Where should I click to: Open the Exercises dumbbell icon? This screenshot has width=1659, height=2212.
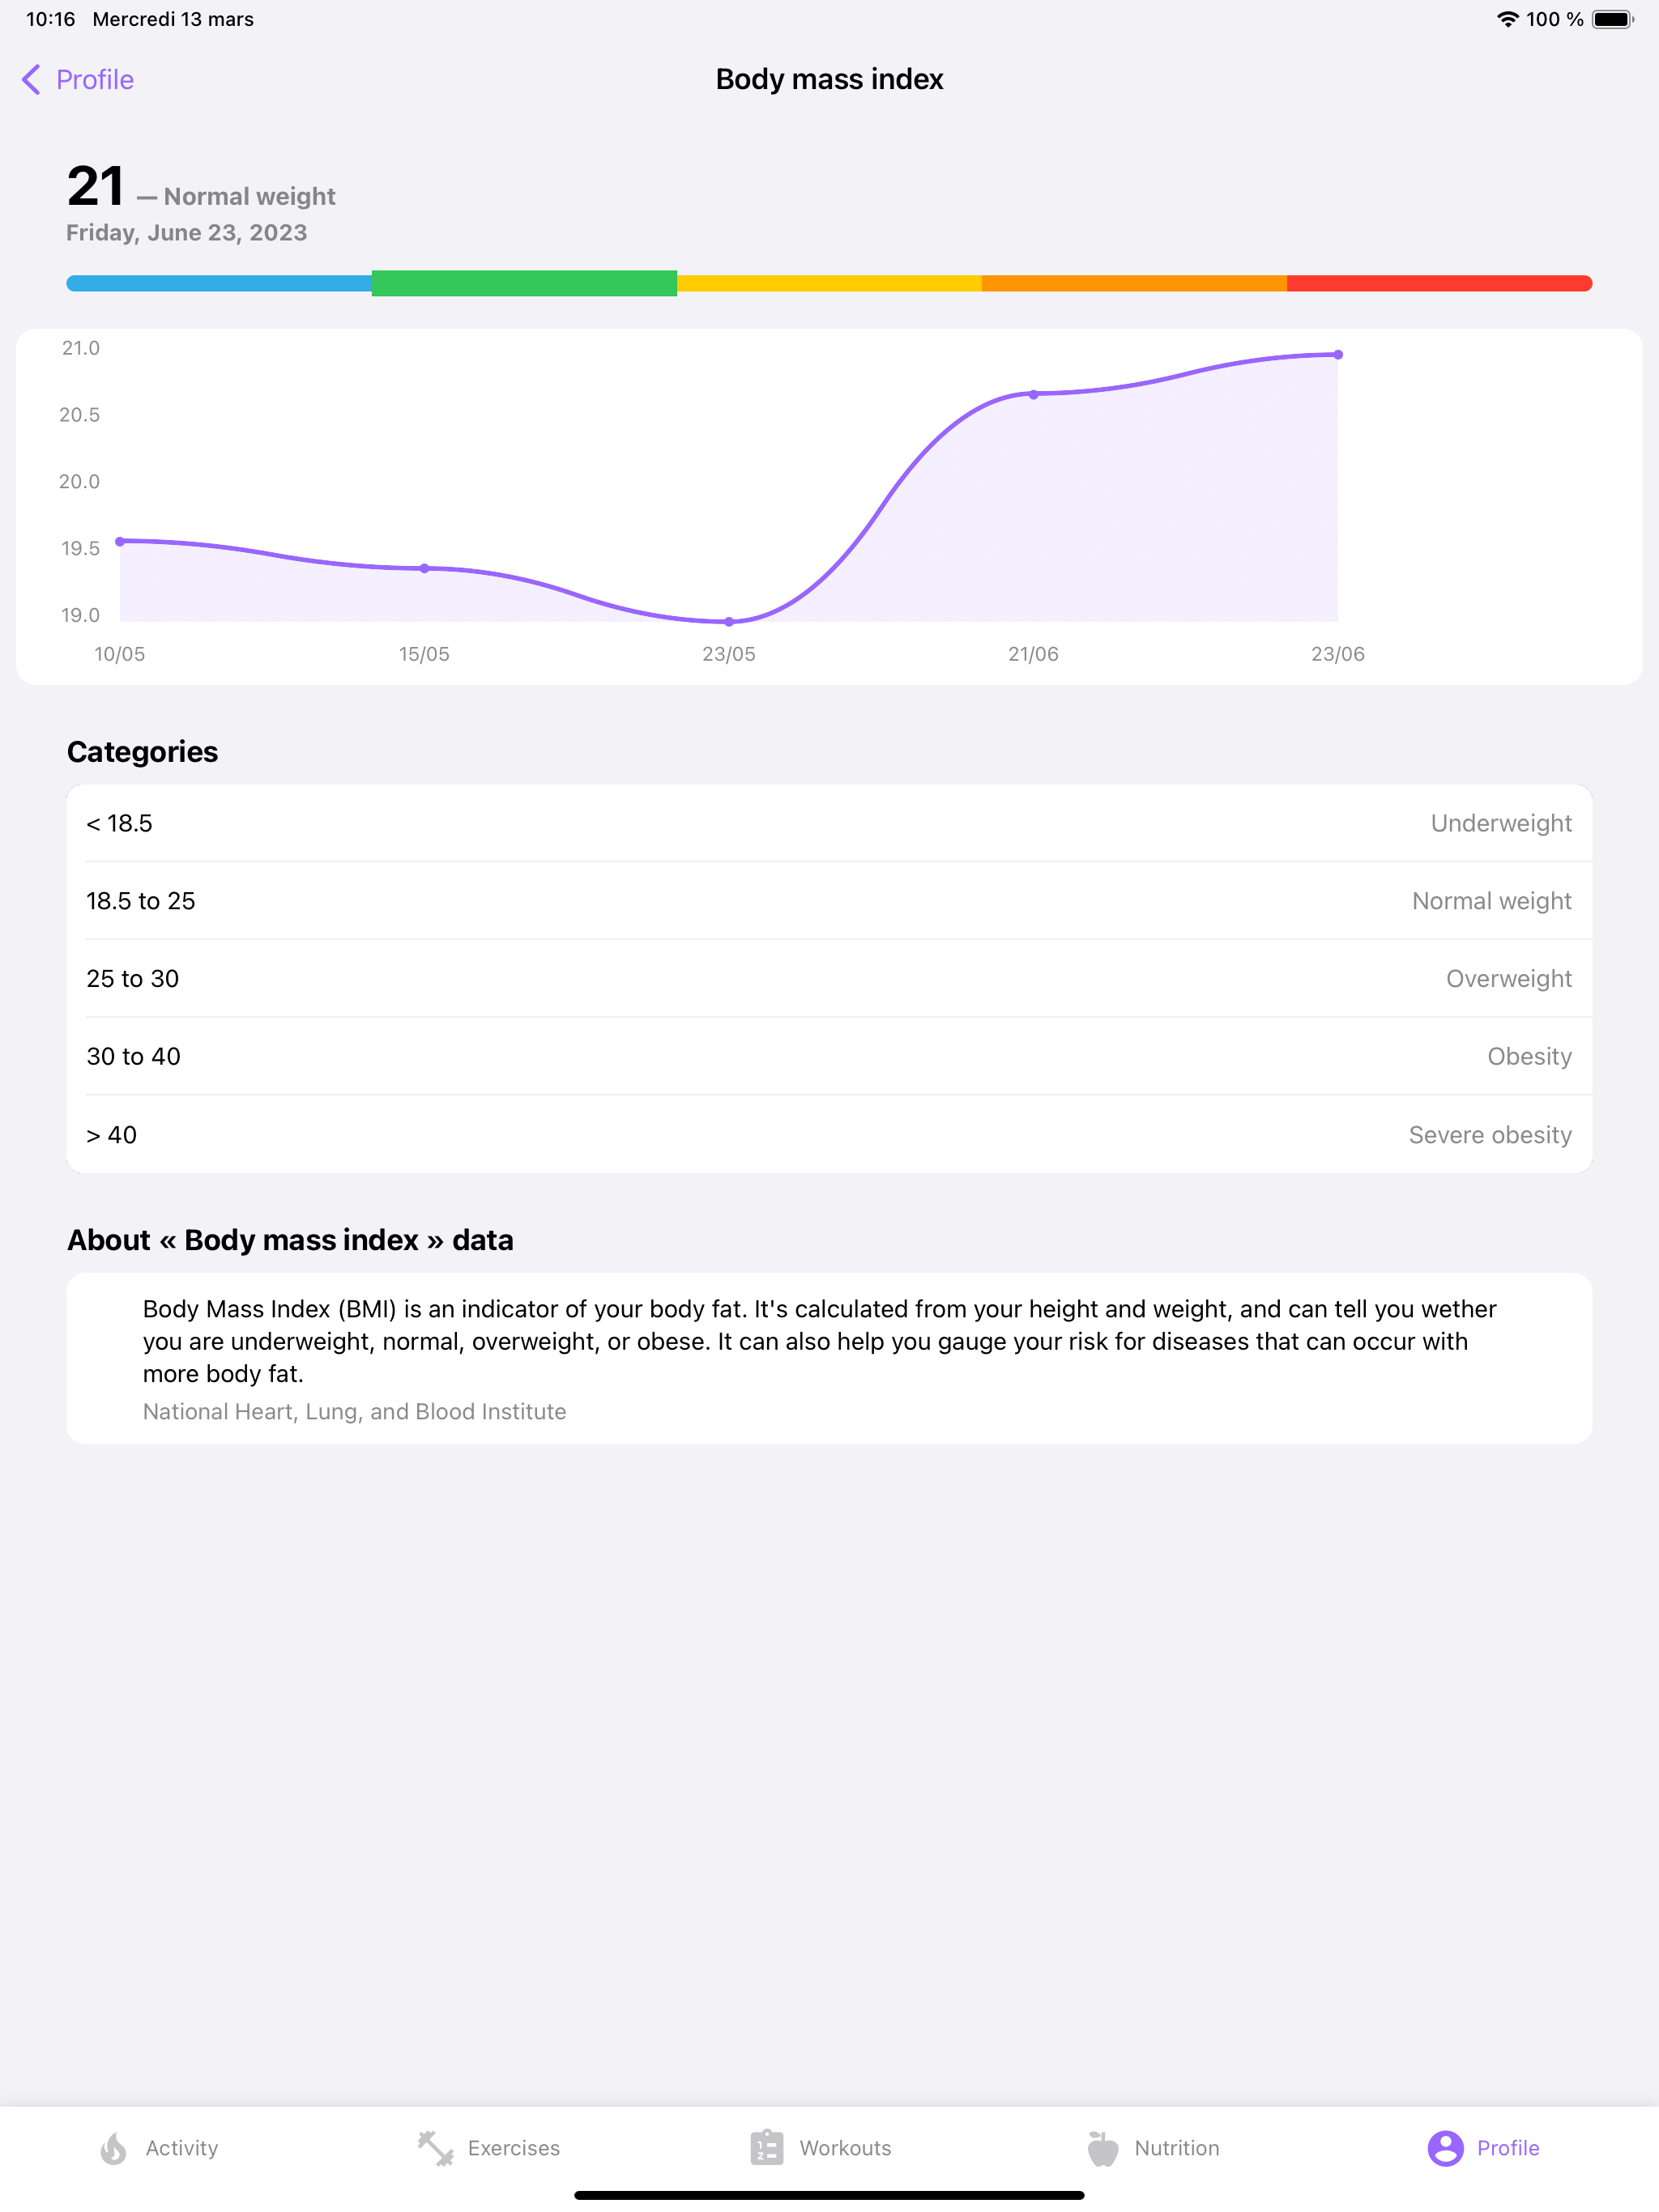pos(435,2148)
